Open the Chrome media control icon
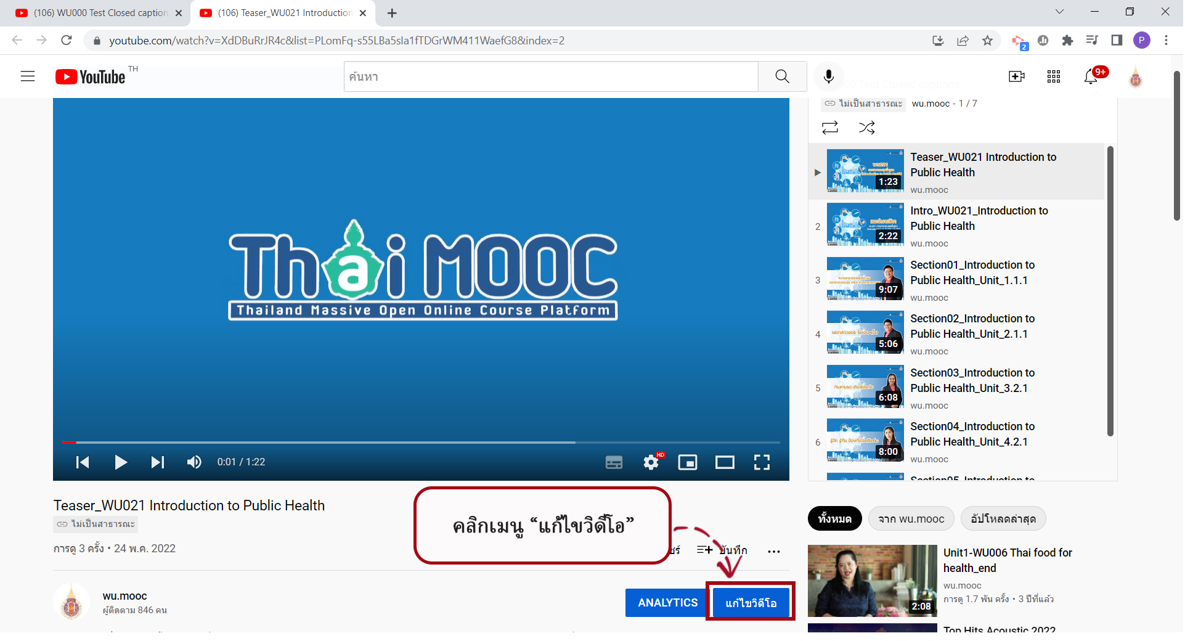1185x641 pixels. tap(1092, 41)
